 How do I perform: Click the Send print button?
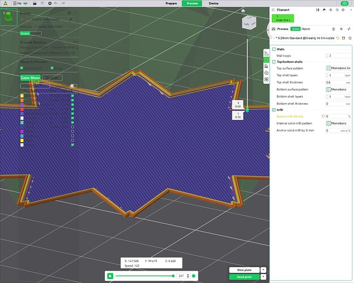244,277
